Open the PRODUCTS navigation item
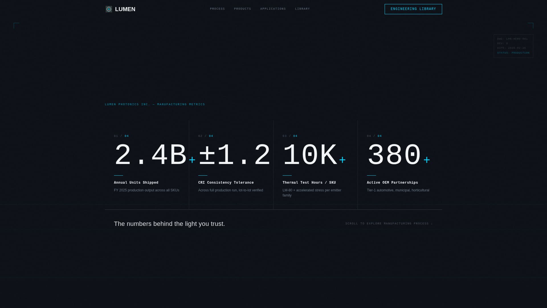Viewport: 547px width, 308px height. (242, 9)
